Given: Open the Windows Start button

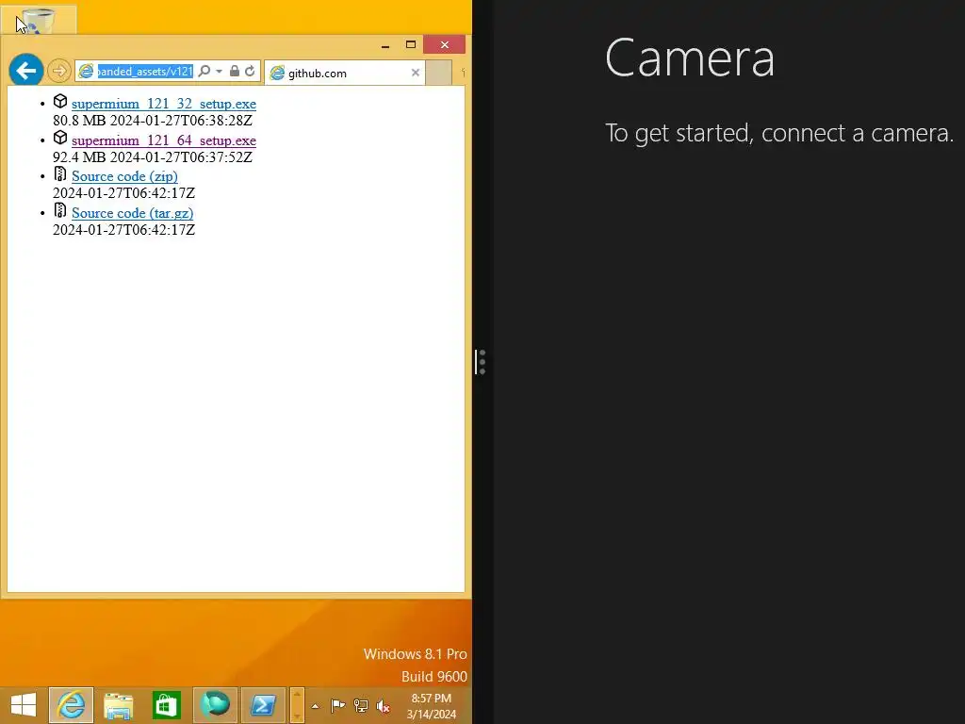Looking at the screenshot, I should tap(24, 705).
